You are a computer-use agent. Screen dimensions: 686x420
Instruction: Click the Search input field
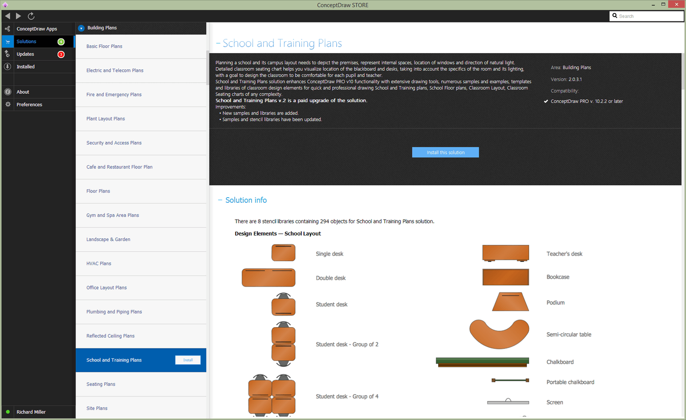click(x=647, y=16)
